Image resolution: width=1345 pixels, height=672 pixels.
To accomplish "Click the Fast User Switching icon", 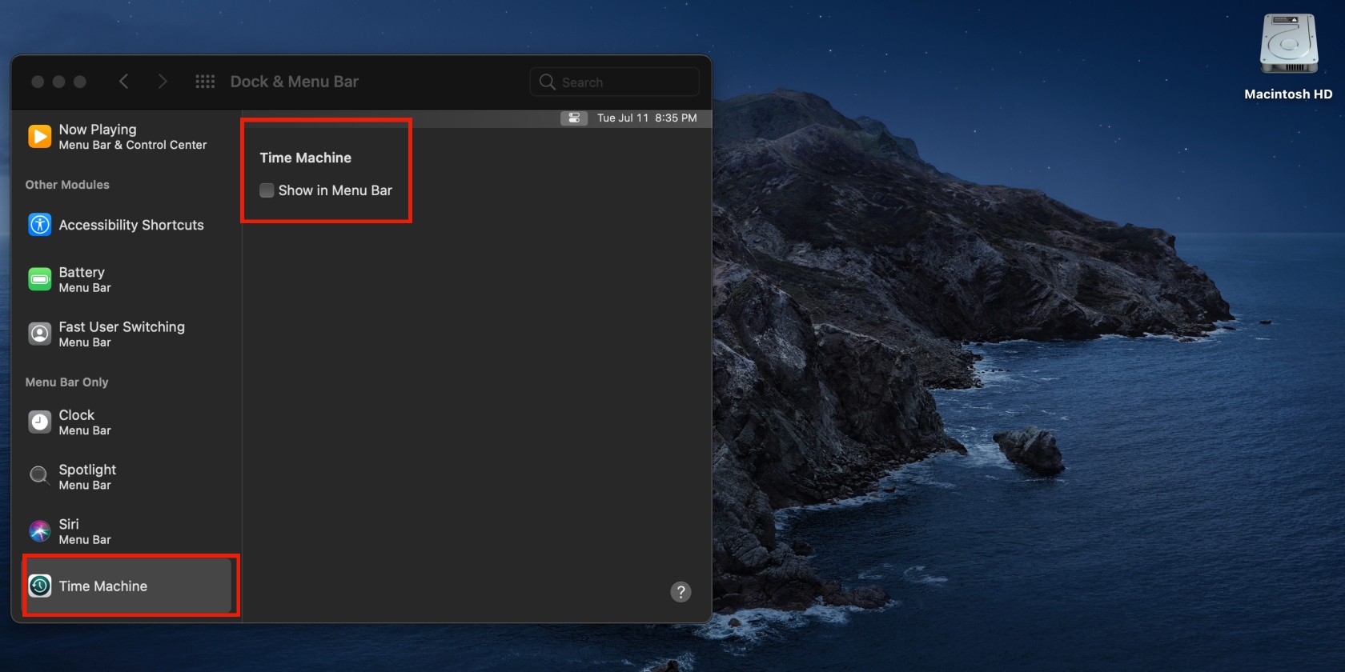I will pos(40,334).
